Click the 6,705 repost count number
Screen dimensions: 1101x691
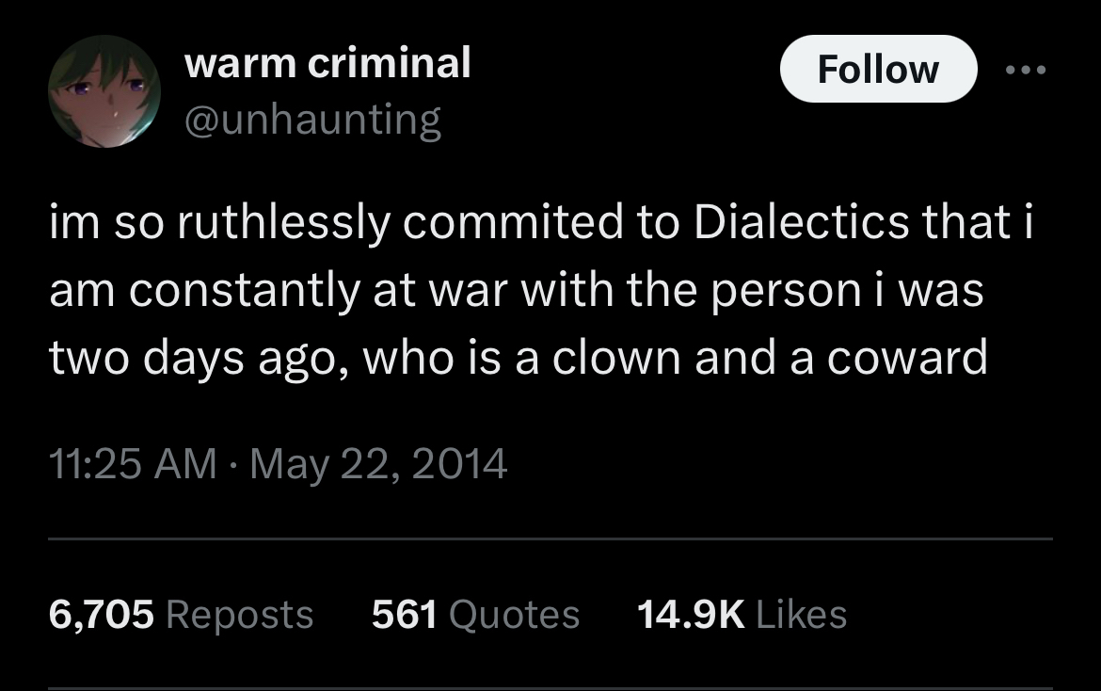click(101, 615)
